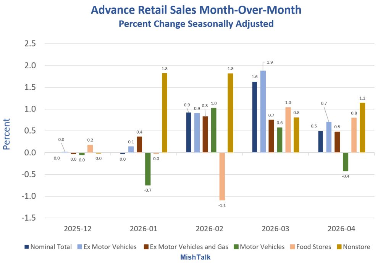Click the Nominal Total legend color swatch

(27, 247)
